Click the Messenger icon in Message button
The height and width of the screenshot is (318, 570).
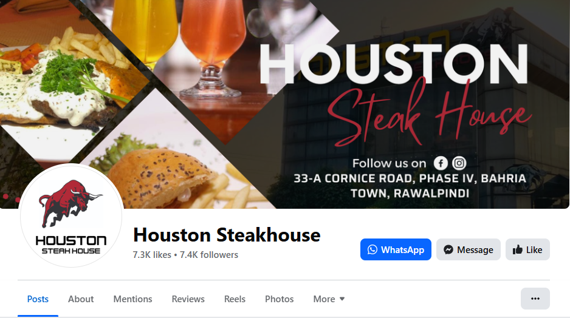coord(448,250)
